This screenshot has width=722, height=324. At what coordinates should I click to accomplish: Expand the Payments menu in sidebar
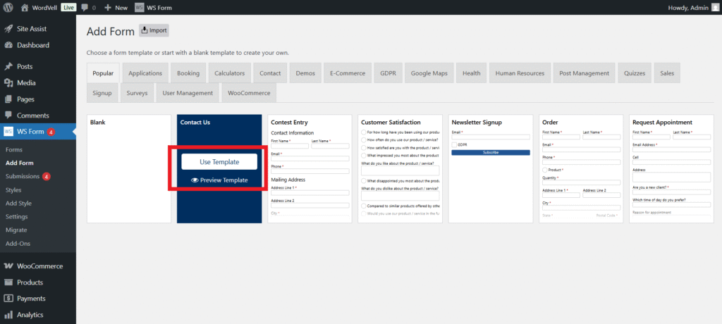(30, 299)
